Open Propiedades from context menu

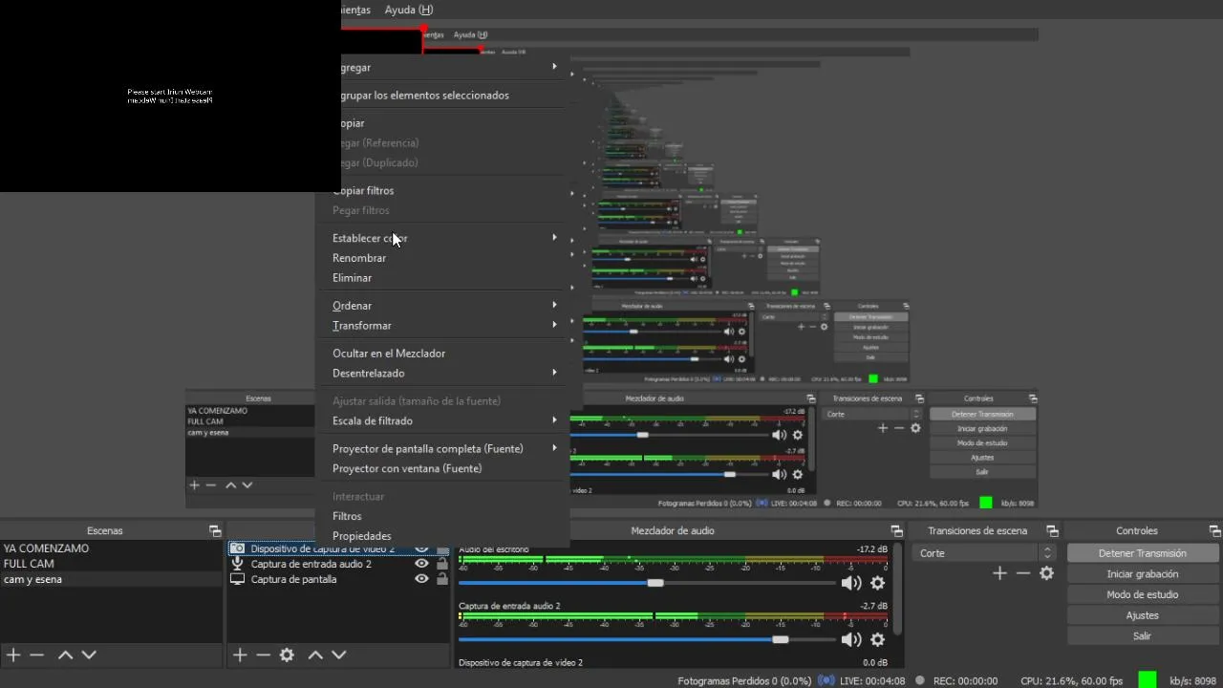pyautogui.click(x=442, y=537)
